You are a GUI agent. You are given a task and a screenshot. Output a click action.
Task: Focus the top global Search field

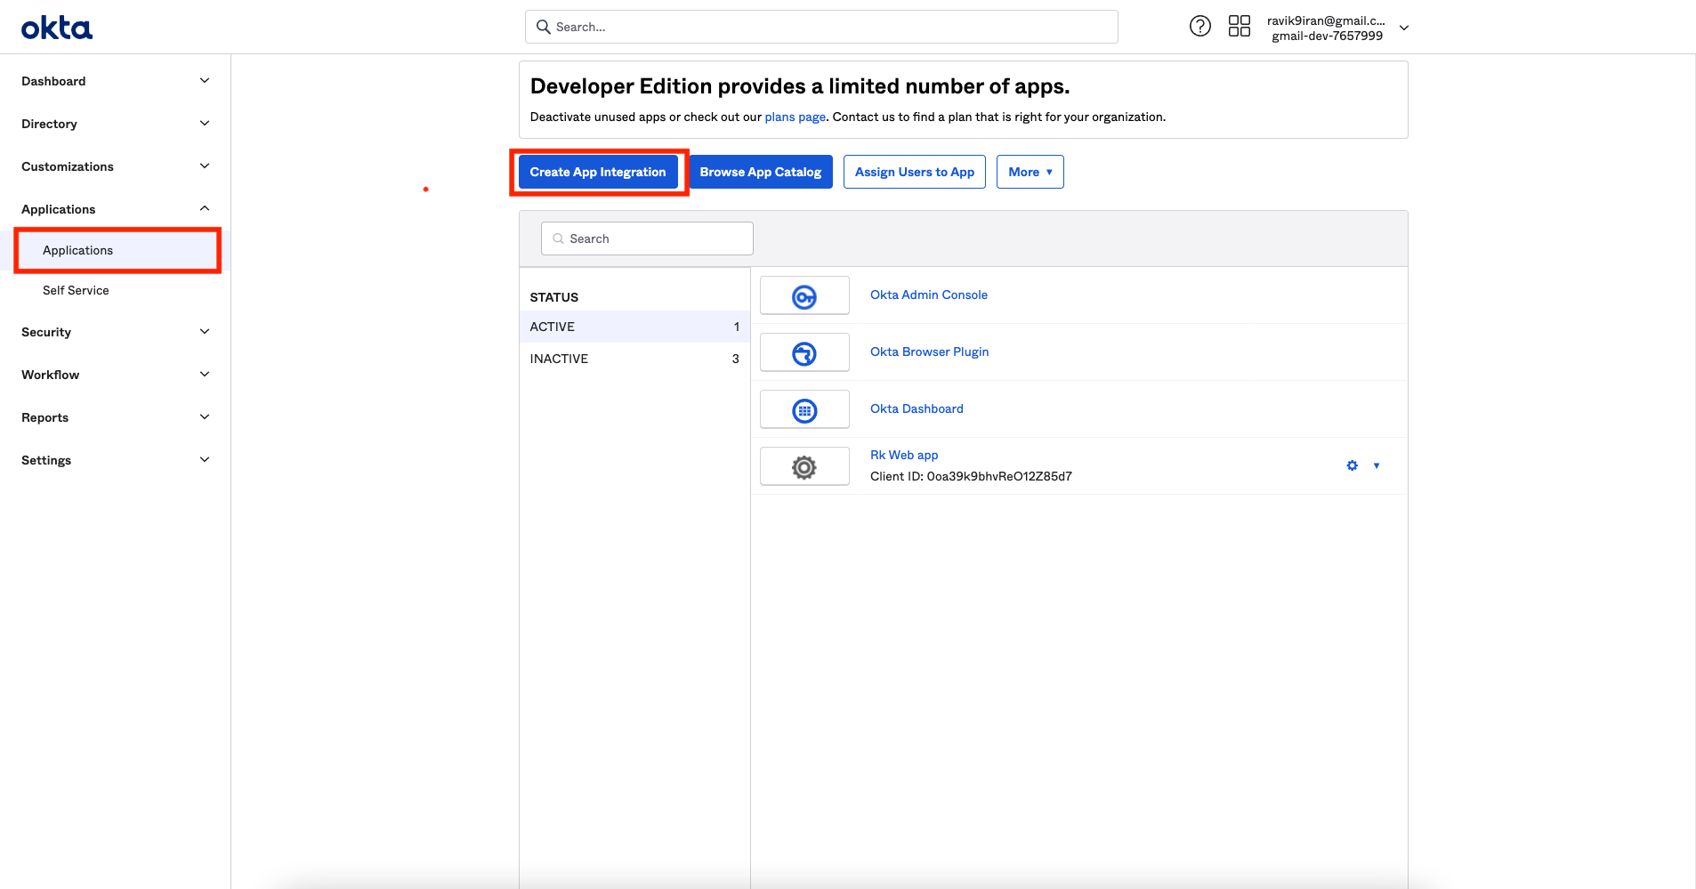pyautogui.click(x=821, y=27)
